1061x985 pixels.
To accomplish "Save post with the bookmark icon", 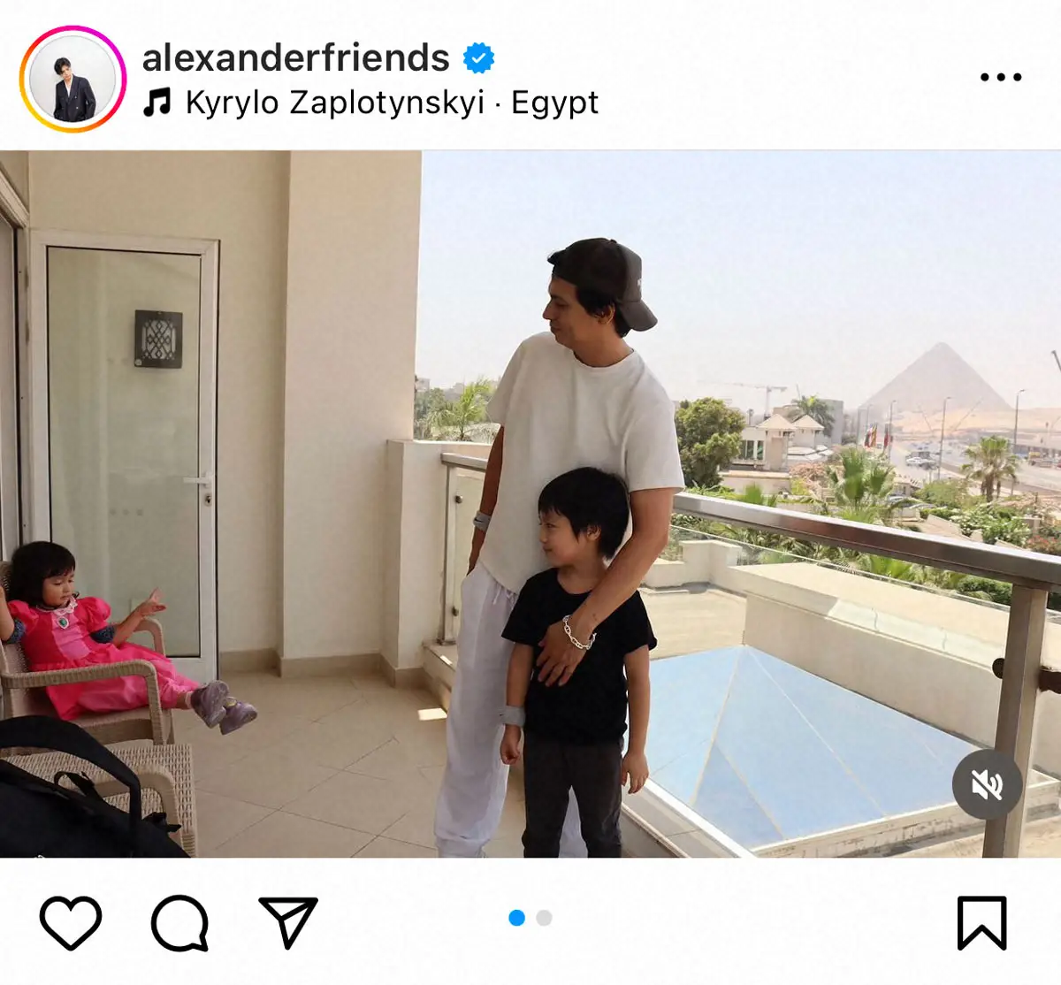I will pos(982,923).
